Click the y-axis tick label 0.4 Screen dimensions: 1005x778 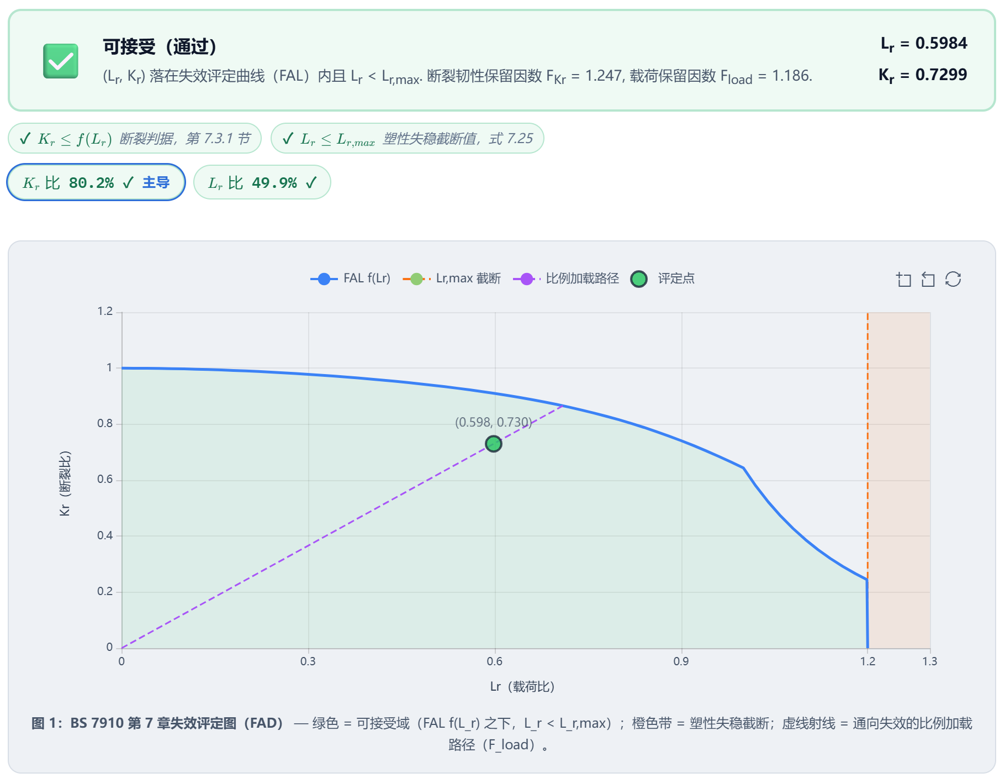(105, 535)
